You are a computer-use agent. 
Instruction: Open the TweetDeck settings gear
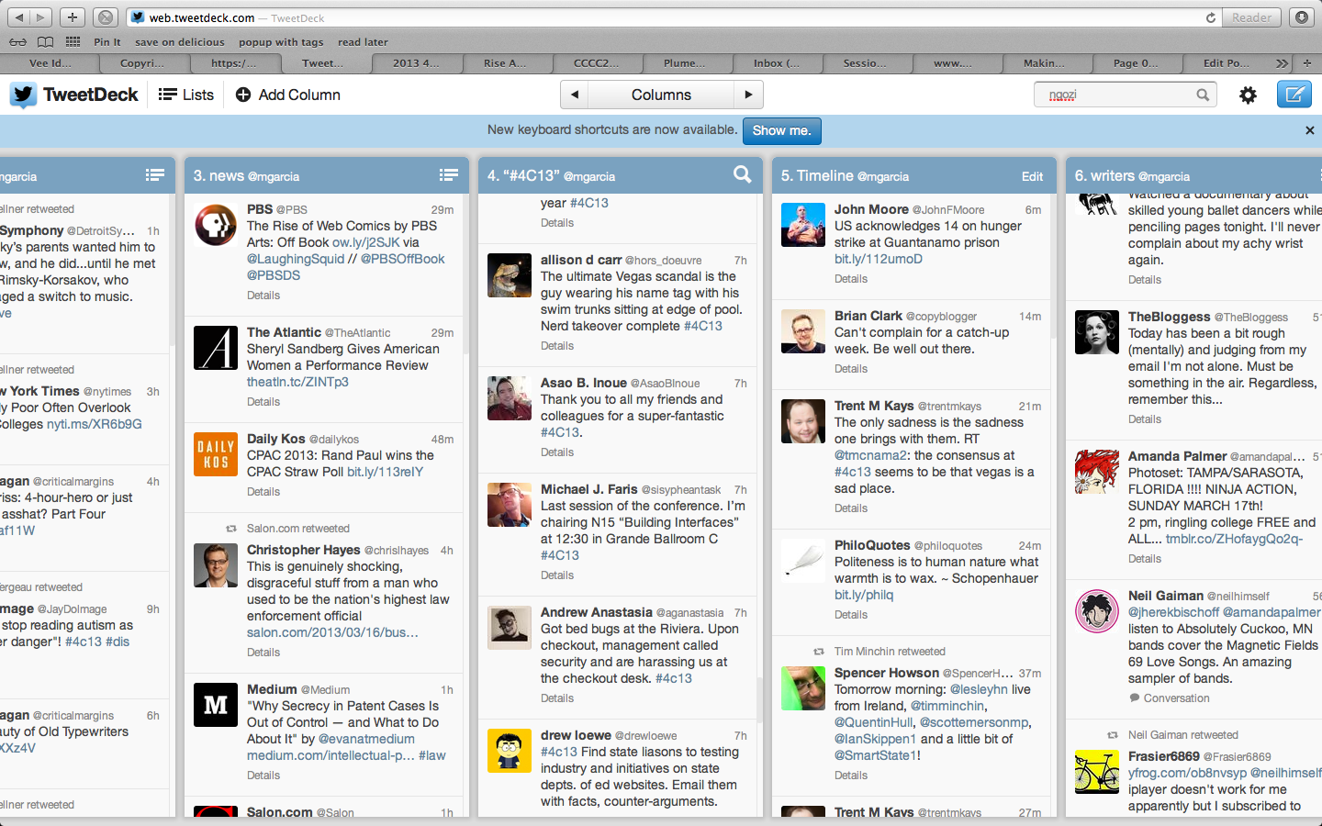click(1248, 95)
